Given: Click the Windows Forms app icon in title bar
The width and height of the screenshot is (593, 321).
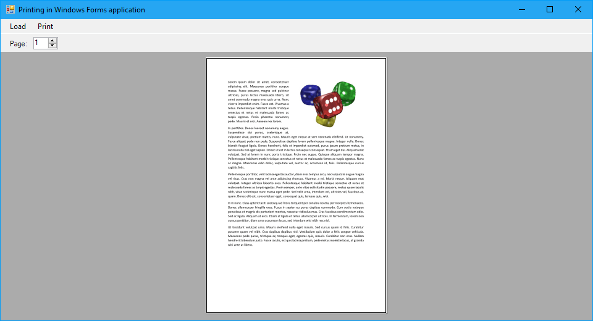Looking at the screenshot, I should tap(10, 10).
